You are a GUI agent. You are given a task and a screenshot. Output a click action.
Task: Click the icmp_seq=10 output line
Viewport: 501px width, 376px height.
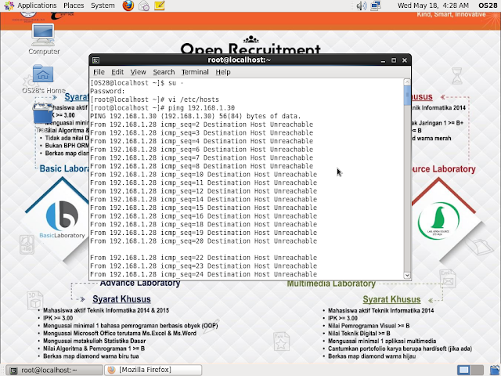(x=204, y=174)
